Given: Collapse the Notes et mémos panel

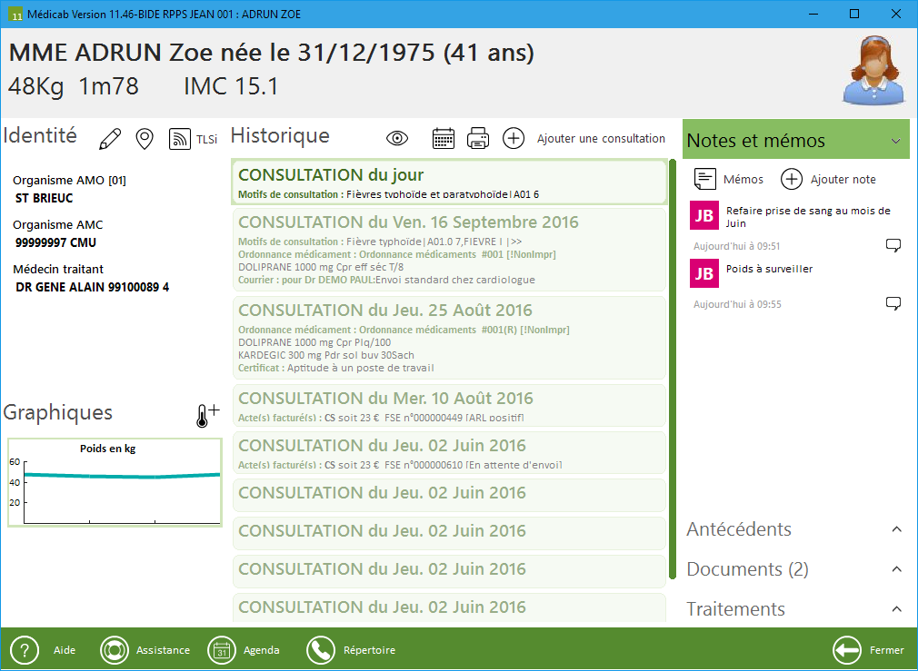Looking at the screenshot, I should click(895, 141).
